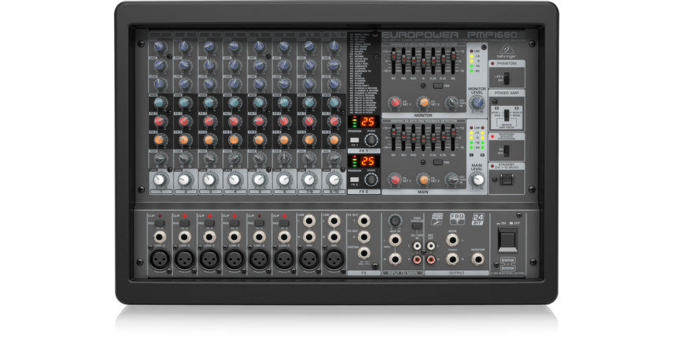Click the MONITOR output jack
The width and height of the screenshot is (674, 337).
[x=477, y=259]
